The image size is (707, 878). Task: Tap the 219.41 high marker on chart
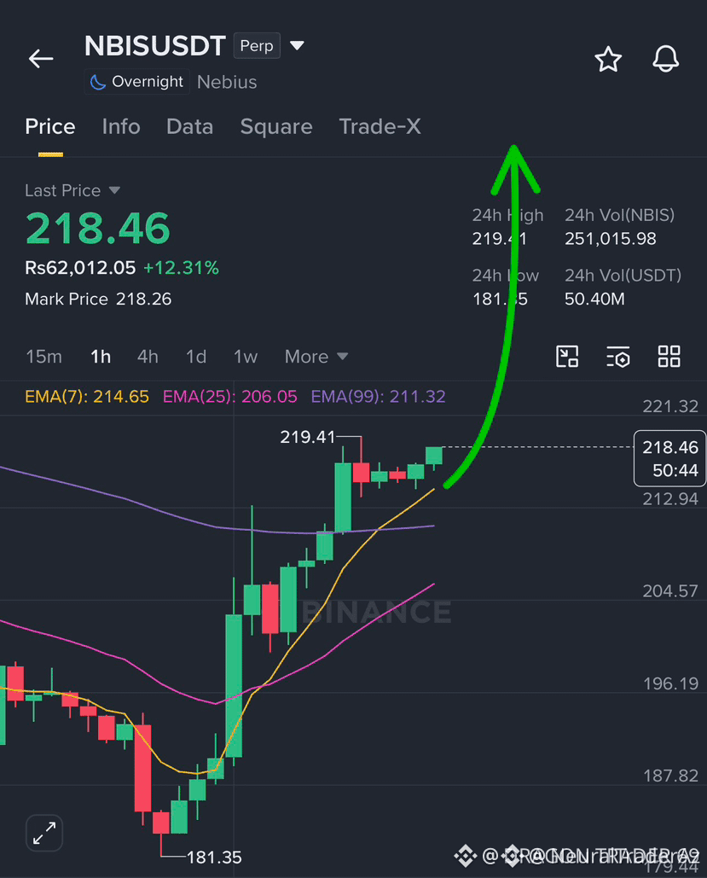tap(307, 437)
